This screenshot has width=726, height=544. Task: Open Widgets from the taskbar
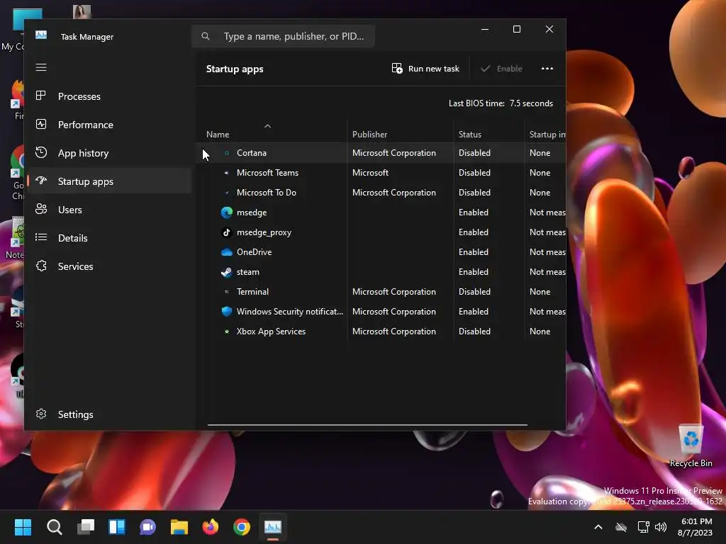tap(117, 527)
